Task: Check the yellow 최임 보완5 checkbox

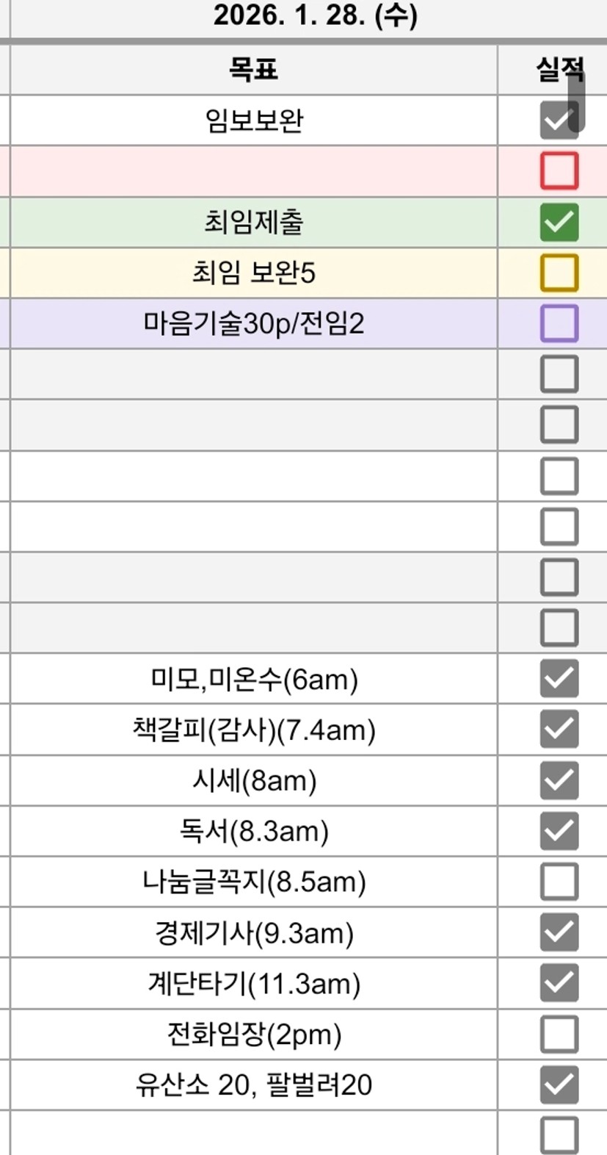Action: (x=559, y=273)
